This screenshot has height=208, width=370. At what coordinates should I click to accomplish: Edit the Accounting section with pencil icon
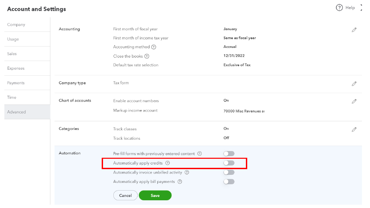[x=354, y=30]
